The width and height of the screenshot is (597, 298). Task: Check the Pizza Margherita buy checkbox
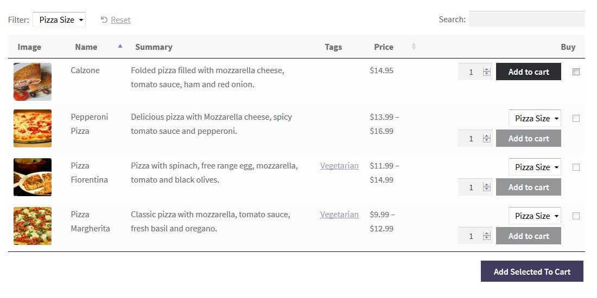576,216
